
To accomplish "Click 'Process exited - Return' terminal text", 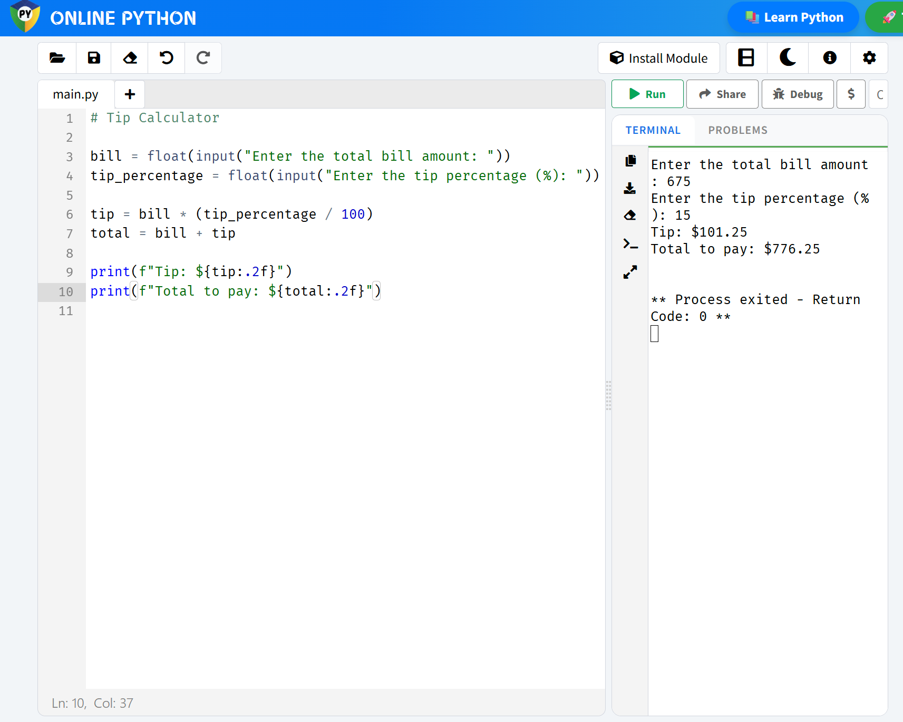I will (768, 299).
